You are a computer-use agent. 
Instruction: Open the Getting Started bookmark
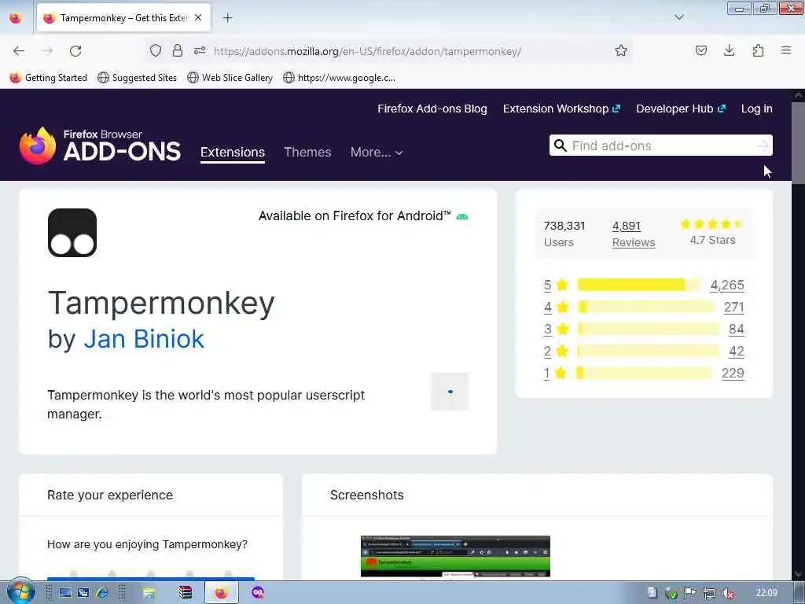(x=49, y=78)
